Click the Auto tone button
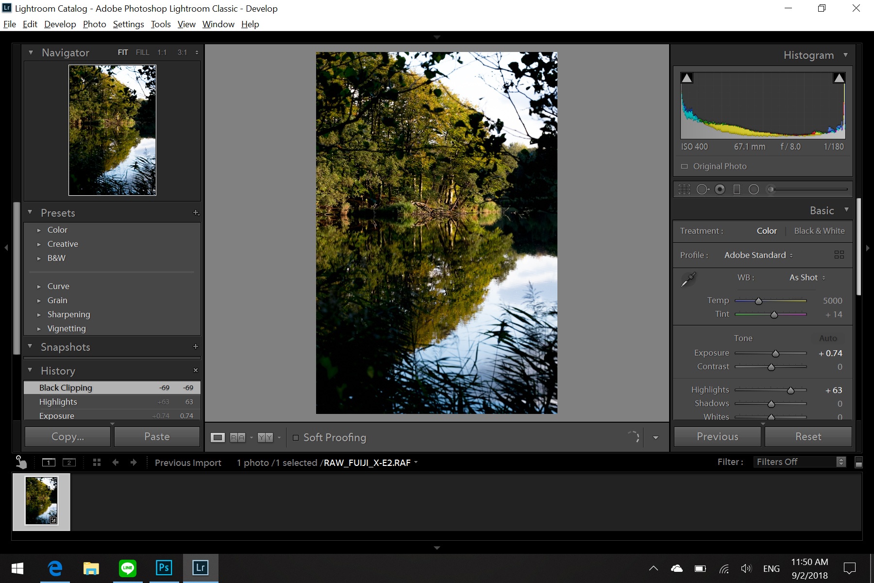 [x=828, y=338]
